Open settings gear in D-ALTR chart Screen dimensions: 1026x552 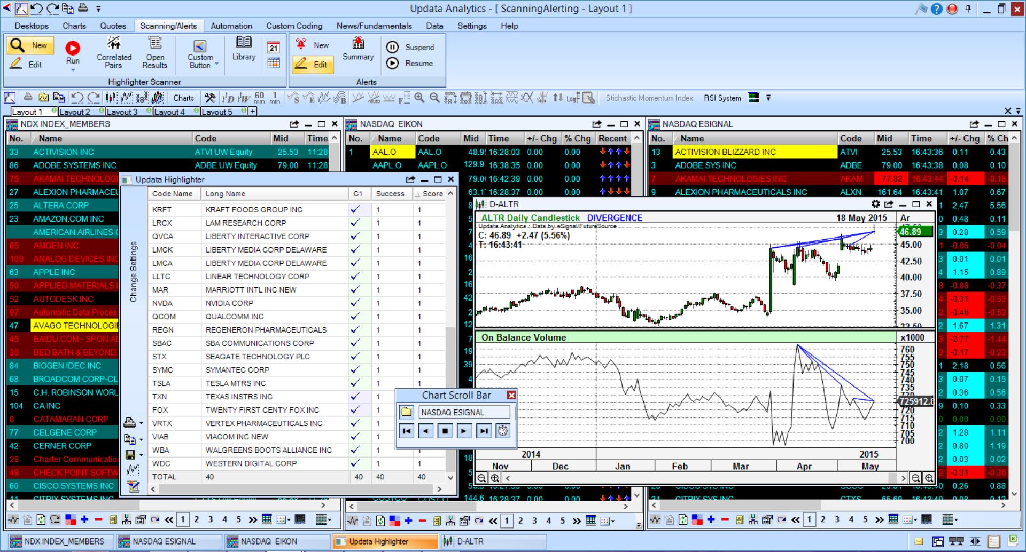[875, 204]
